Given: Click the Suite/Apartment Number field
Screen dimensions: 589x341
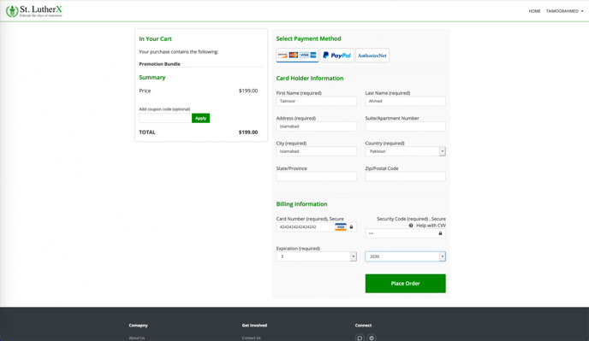Looking at the screenshot, I should [405, 126].
